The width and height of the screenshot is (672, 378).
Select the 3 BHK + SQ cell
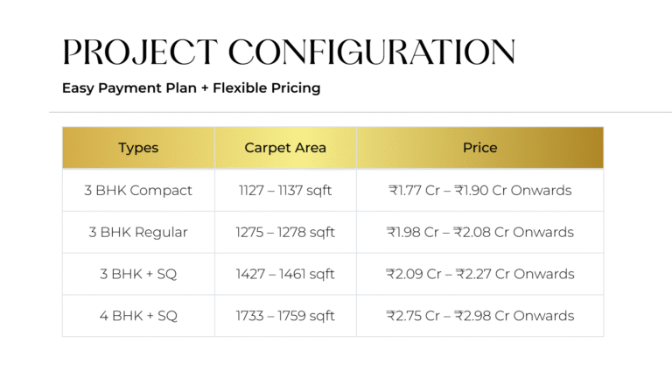pyautogui.click(x=138, y=275)
